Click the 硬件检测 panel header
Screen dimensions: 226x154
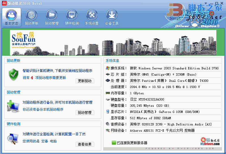coord(53,124)
